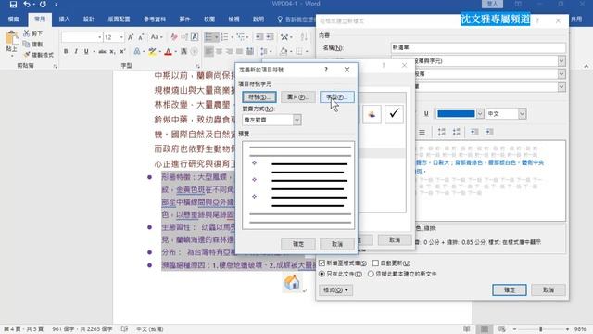The height and width of the screenshot is (334, 593).
Task: Toggle the 新增至樣式庫 checkbox
Action: coord(322,263)
